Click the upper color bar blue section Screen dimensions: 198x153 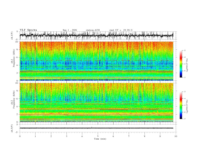pyautogui.click(x=181, y=72)
